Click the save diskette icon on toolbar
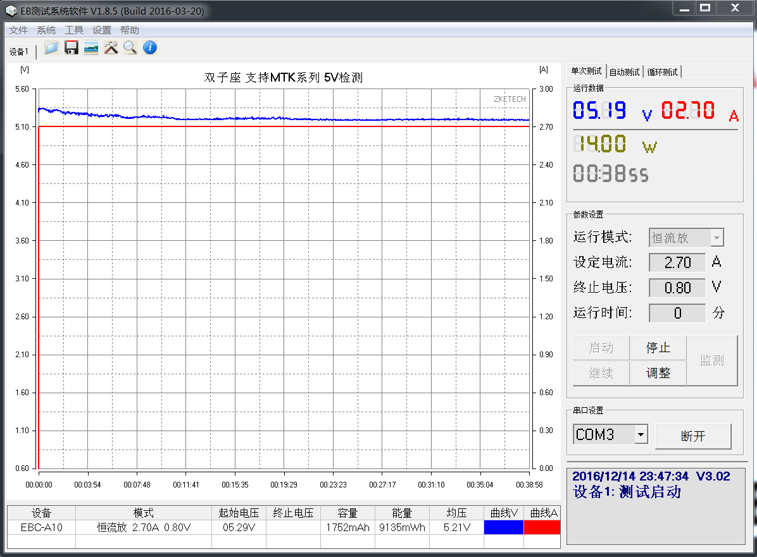 (x=71, y=47)
